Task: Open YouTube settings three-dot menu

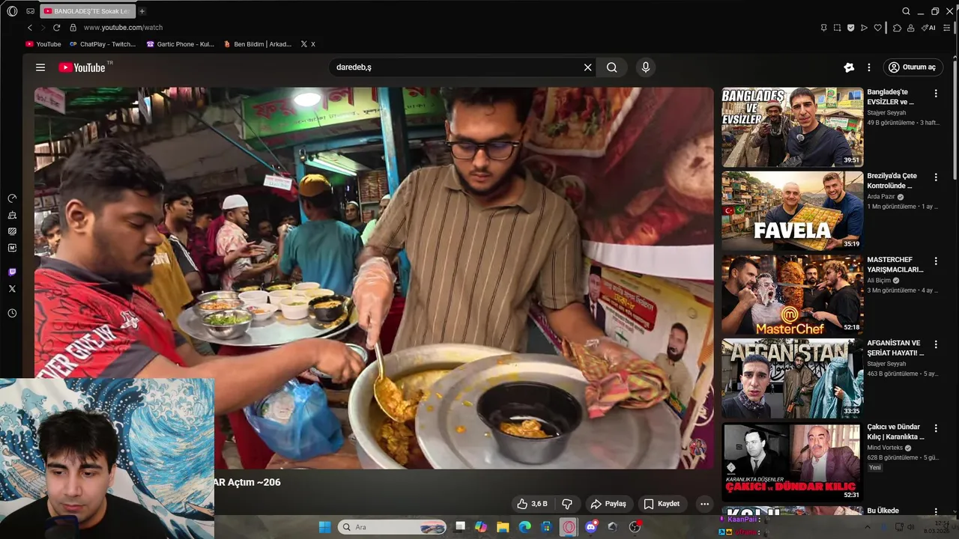Action: click(x=869, y=67)
